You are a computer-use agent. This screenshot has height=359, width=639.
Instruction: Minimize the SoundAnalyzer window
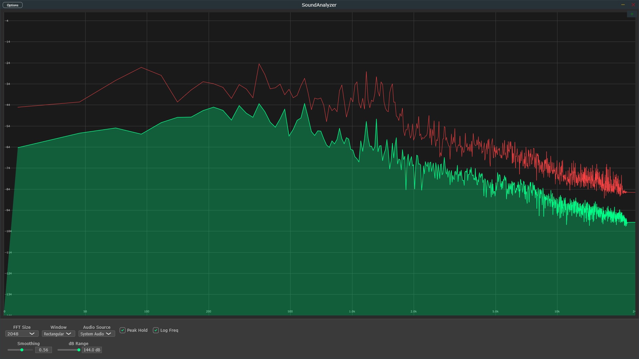pos(623,5)
